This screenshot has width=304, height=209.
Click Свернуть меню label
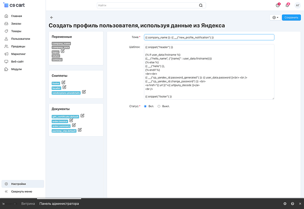(x=22, y=191)
